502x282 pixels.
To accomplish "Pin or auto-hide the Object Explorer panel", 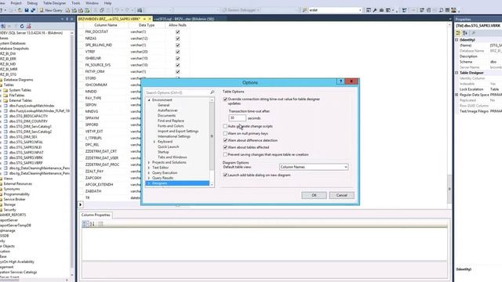I will click(x=67, y=19).
